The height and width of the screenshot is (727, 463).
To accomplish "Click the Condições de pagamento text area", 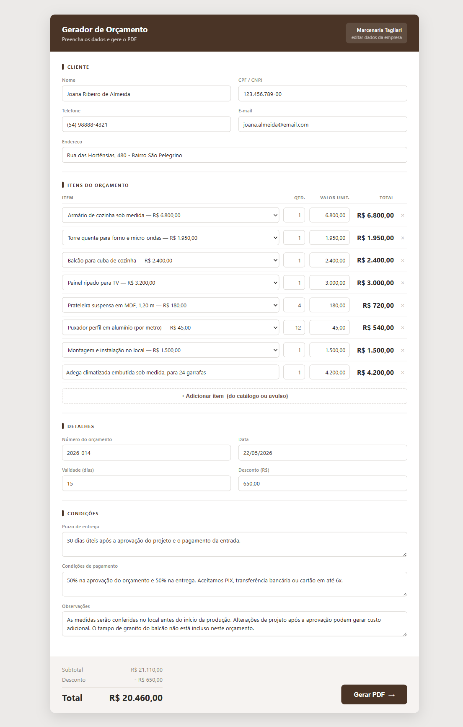I will coord(235,584).
